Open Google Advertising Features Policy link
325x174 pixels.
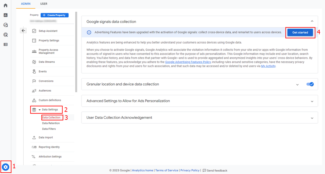(x=188, y=62)
